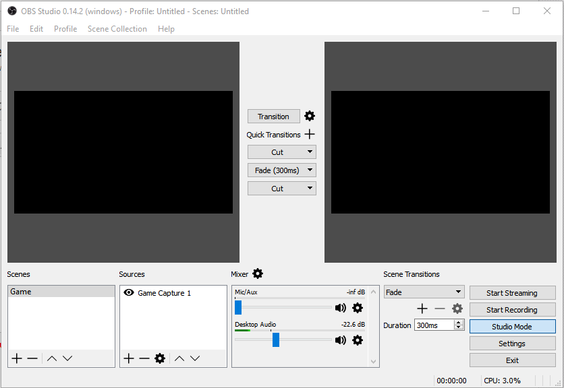This screenshot has height=388, width=564.
Task: Add a scene transition with plus icon
Action: (422, 309)
